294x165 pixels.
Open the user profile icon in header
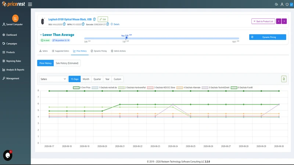click(282, 4)
